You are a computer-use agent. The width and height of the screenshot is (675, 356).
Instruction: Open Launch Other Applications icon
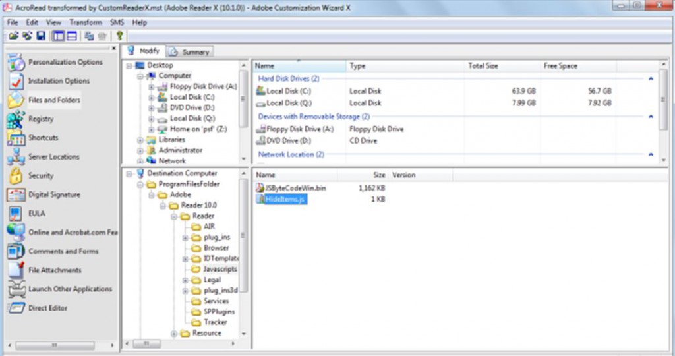click(16, 289)
